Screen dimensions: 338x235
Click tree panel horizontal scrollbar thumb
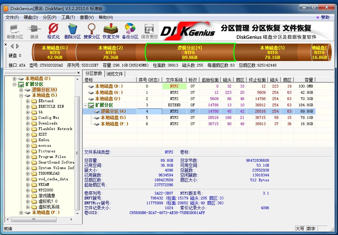click(x=33, y=220)
